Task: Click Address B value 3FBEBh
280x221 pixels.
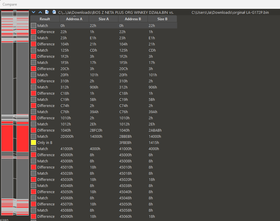Action: click(x=125, y=142)
